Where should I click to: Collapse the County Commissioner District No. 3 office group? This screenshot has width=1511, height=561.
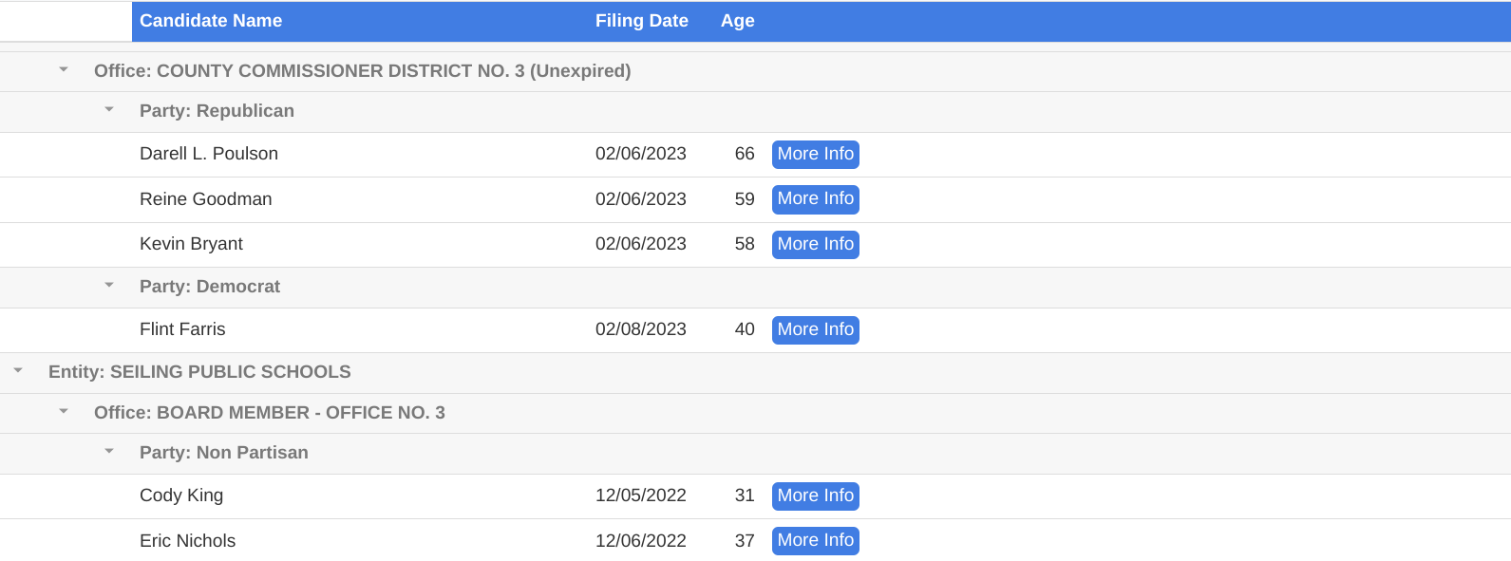(x=64, y=70)
